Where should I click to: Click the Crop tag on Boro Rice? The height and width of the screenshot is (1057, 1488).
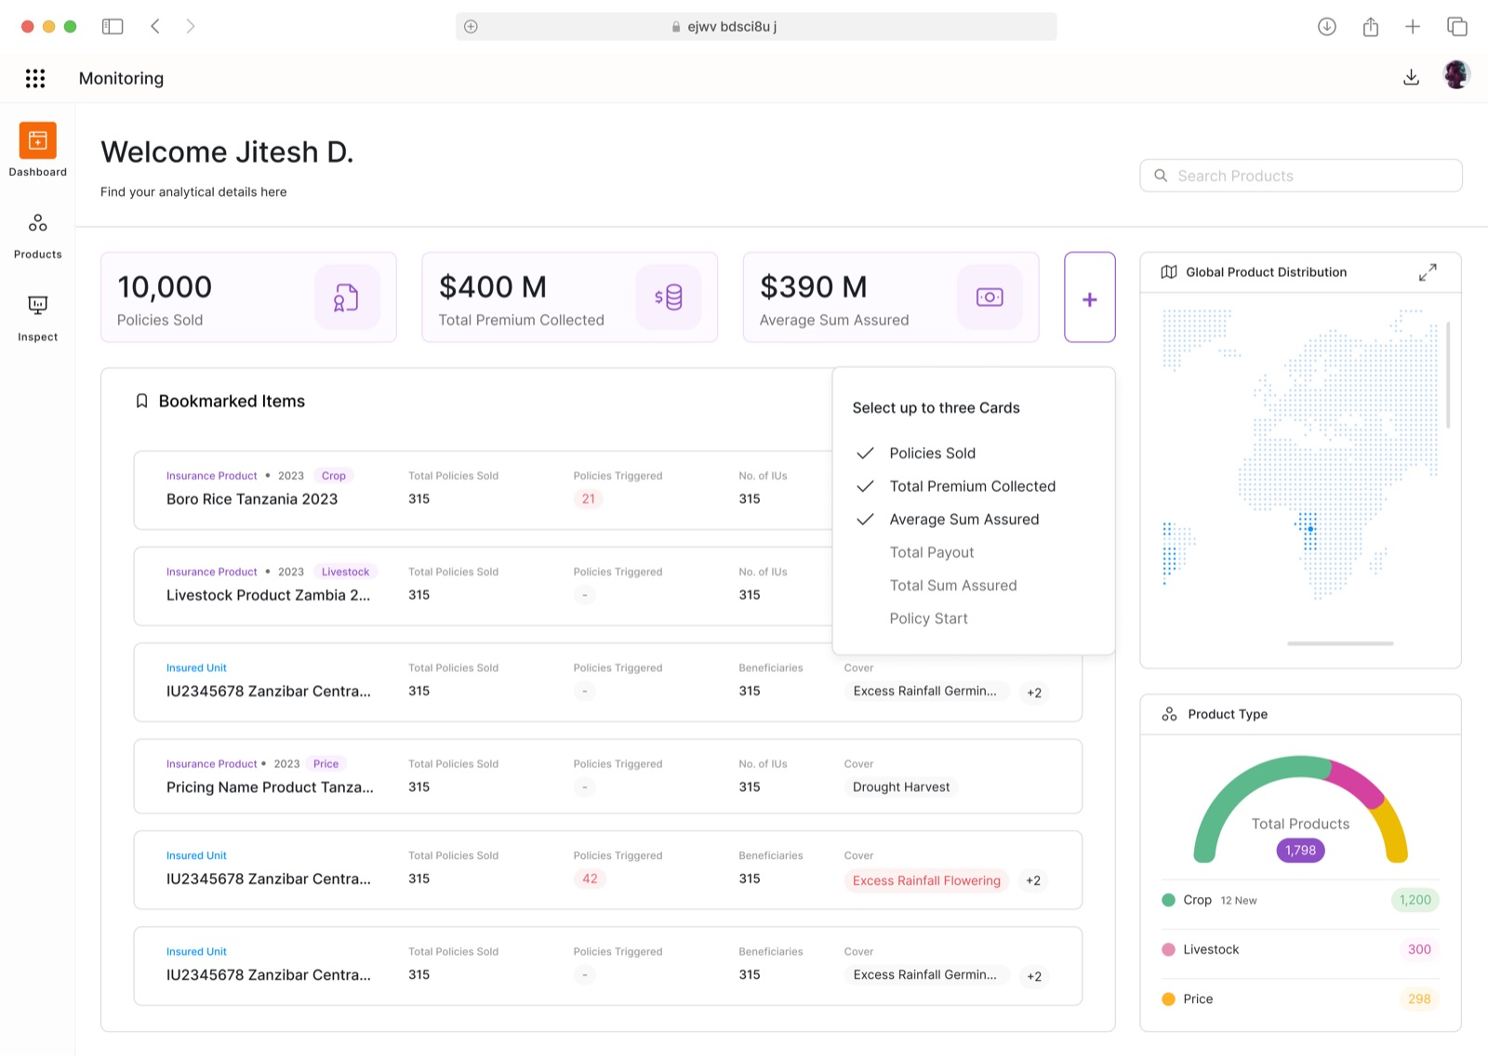[x=334, y=475]
